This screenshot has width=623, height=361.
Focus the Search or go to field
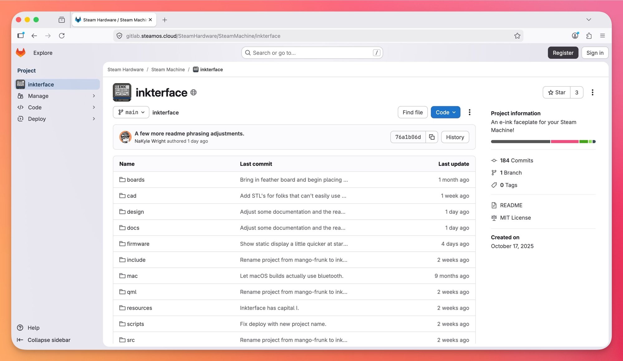[312, 53]
